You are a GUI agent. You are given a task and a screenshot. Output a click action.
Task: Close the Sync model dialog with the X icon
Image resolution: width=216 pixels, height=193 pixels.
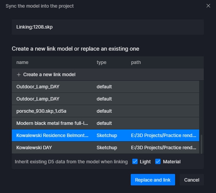tap(208, 6)
